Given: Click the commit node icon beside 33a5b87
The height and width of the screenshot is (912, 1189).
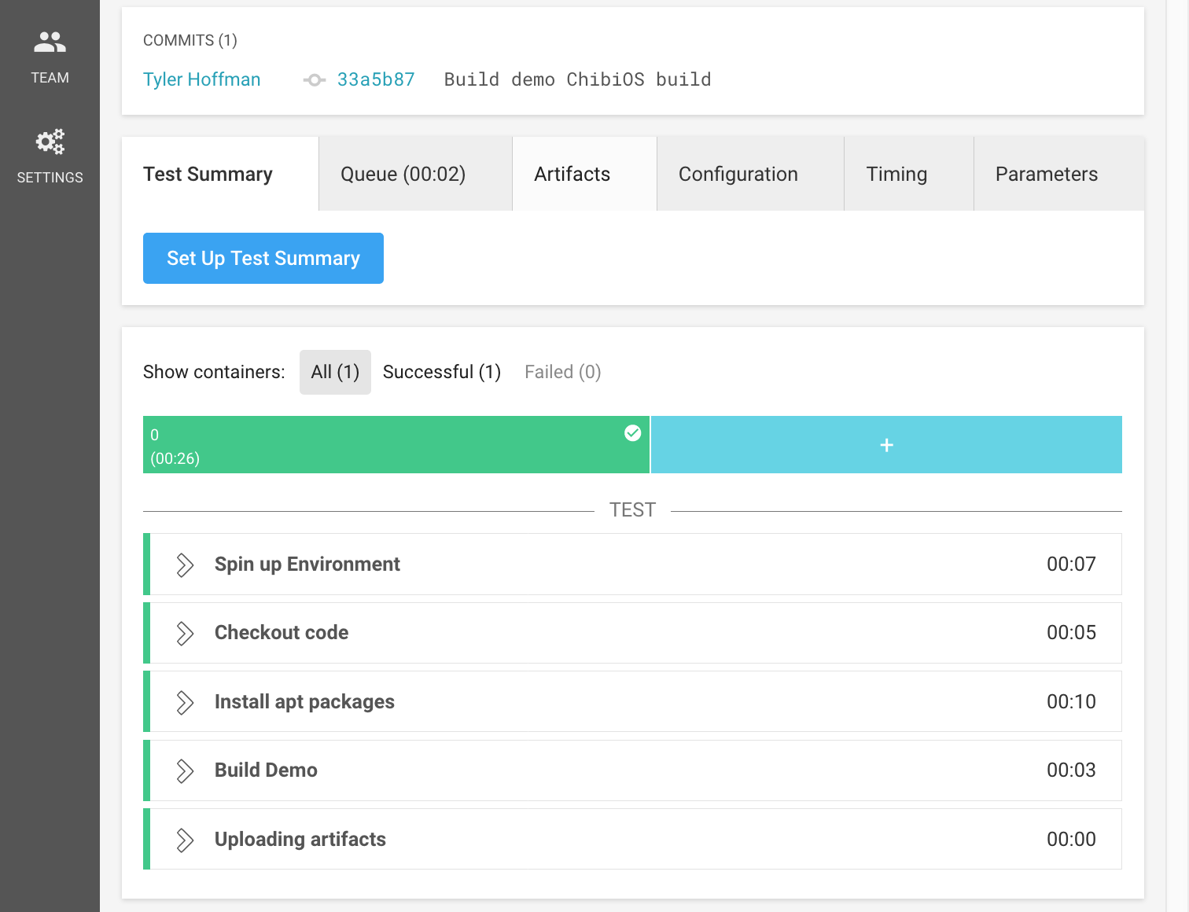Looking at the screenshot, I should tap(315, 80).
